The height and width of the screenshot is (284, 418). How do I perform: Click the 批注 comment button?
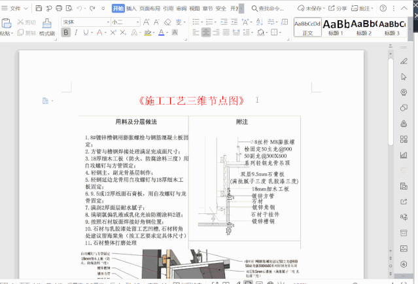click(362, 9)
